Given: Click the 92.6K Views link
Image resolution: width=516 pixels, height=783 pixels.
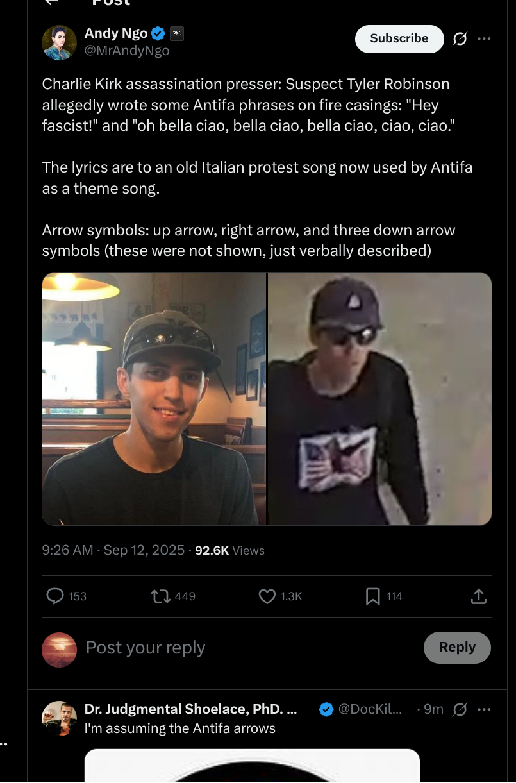Looking at the screenshot, I should (x=229, y=550).
